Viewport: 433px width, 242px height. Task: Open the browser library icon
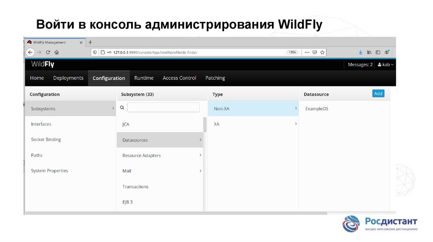pyautogui.click(x=369, y=52)
